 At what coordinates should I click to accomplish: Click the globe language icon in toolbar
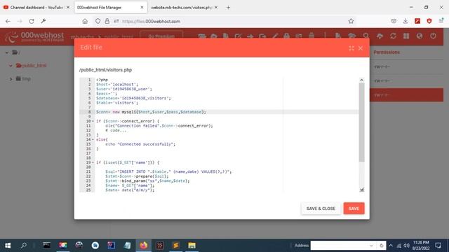(420, 36)
